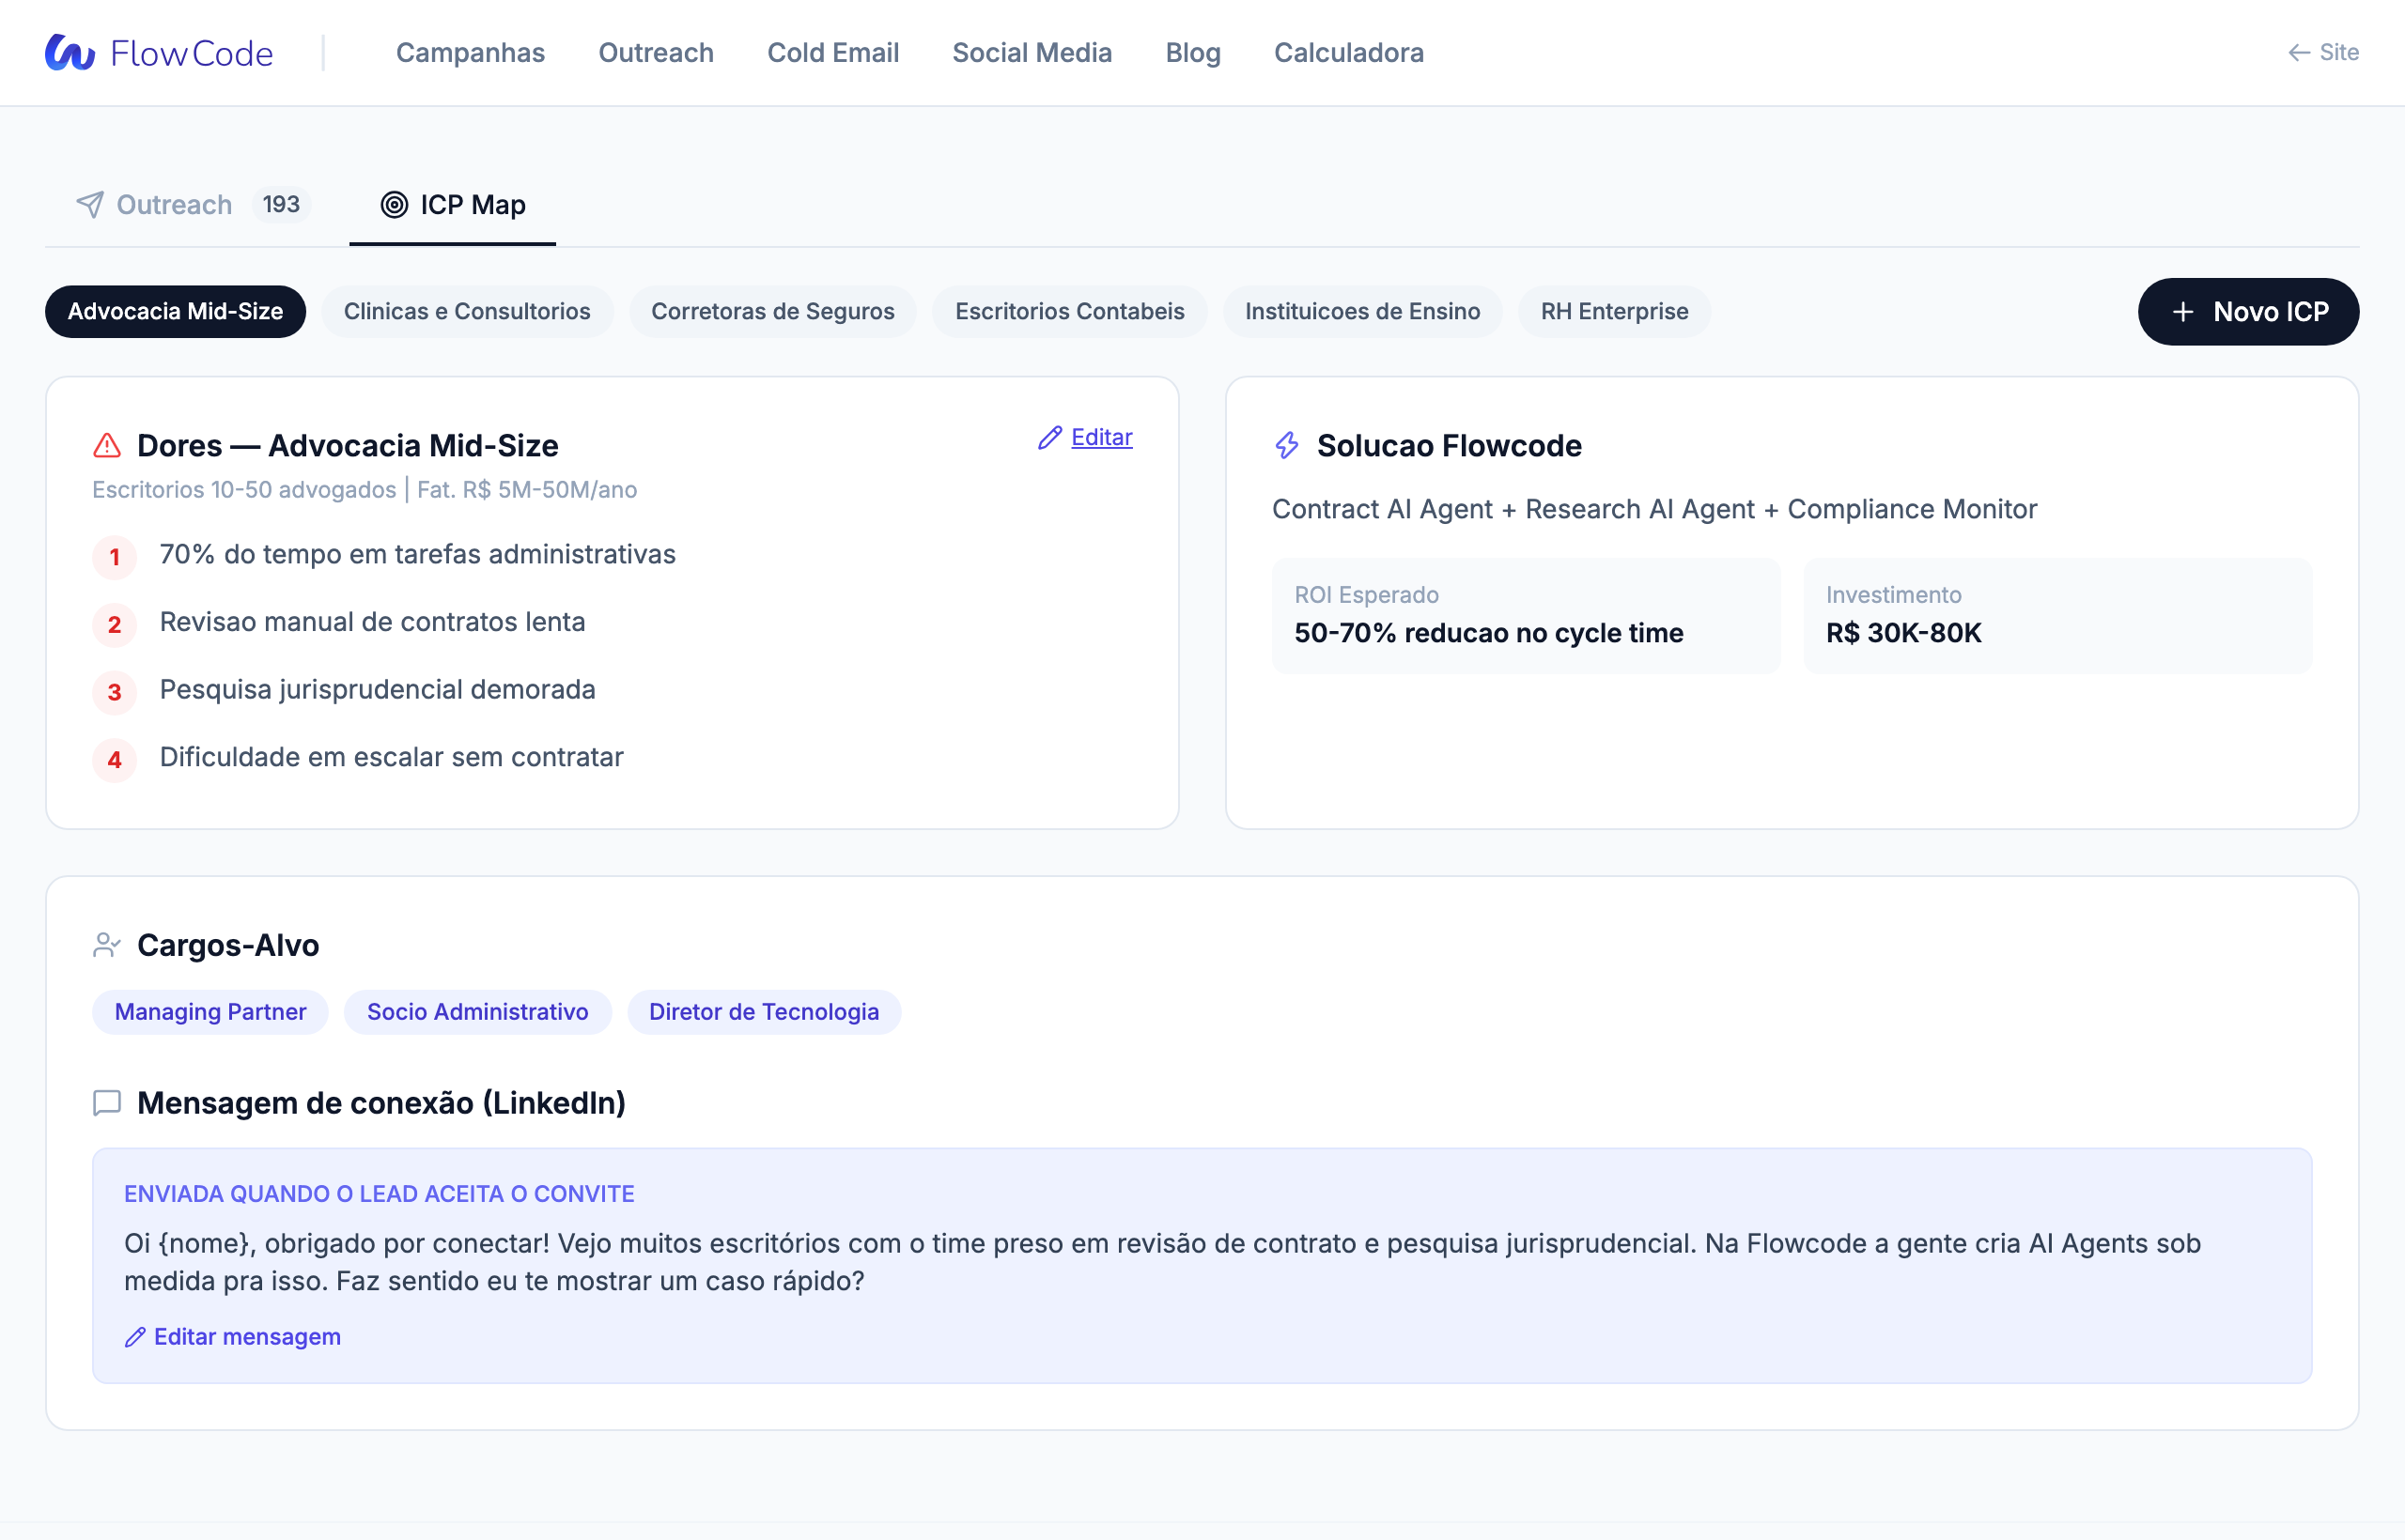Click the FlowCode brand name
The width and height of the screenshot is (2405, 1540).
tap(191, 53)
